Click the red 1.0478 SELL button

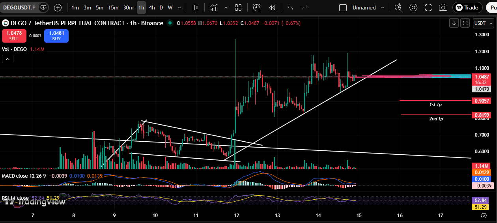click(14, 36)
